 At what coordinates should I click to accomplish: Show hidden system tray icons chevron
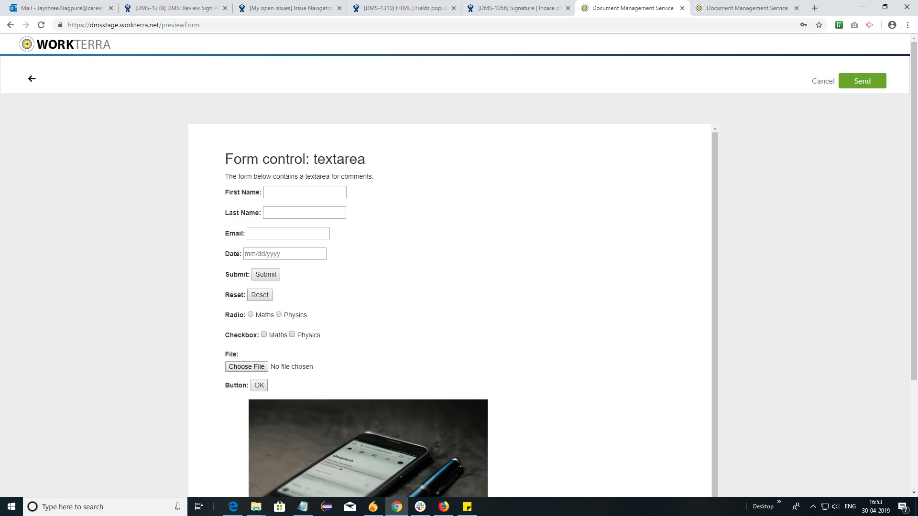click(813, 506)
